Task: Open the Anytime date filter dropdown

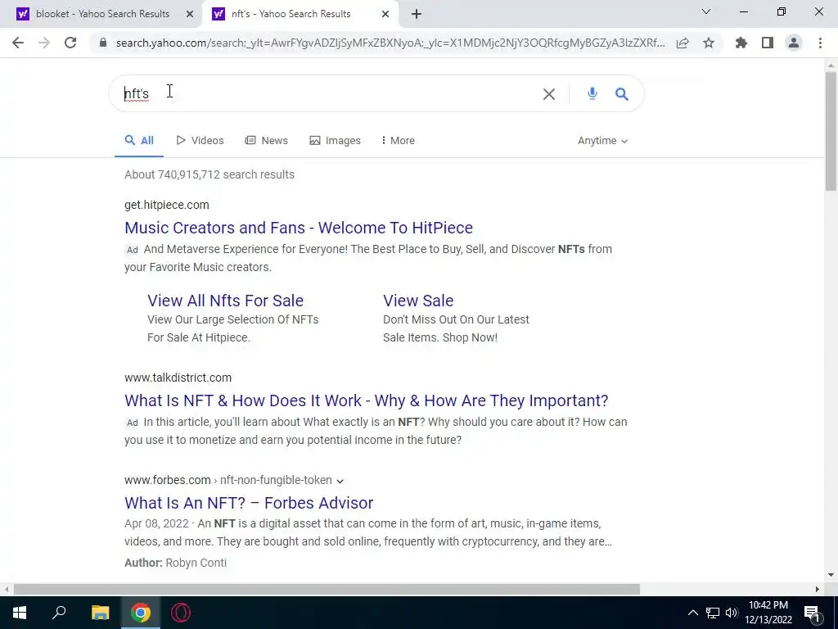Action: click(602, 141)
